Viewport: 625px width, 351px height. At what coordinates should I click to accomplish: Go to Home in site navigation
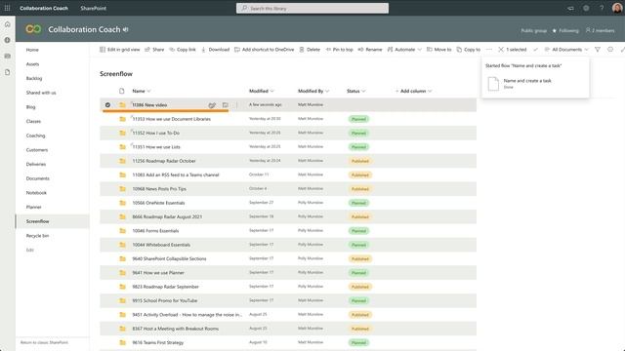[x=32, y=50]
